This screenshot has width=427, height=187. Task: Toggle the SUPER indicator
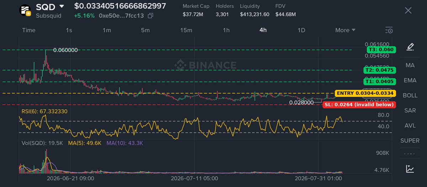tap(410, 141)
